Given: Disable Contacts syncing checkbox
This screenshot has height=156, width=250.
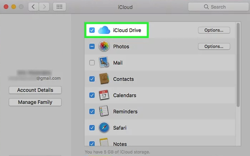Looking at the screenshot, I should pos(92,79).
